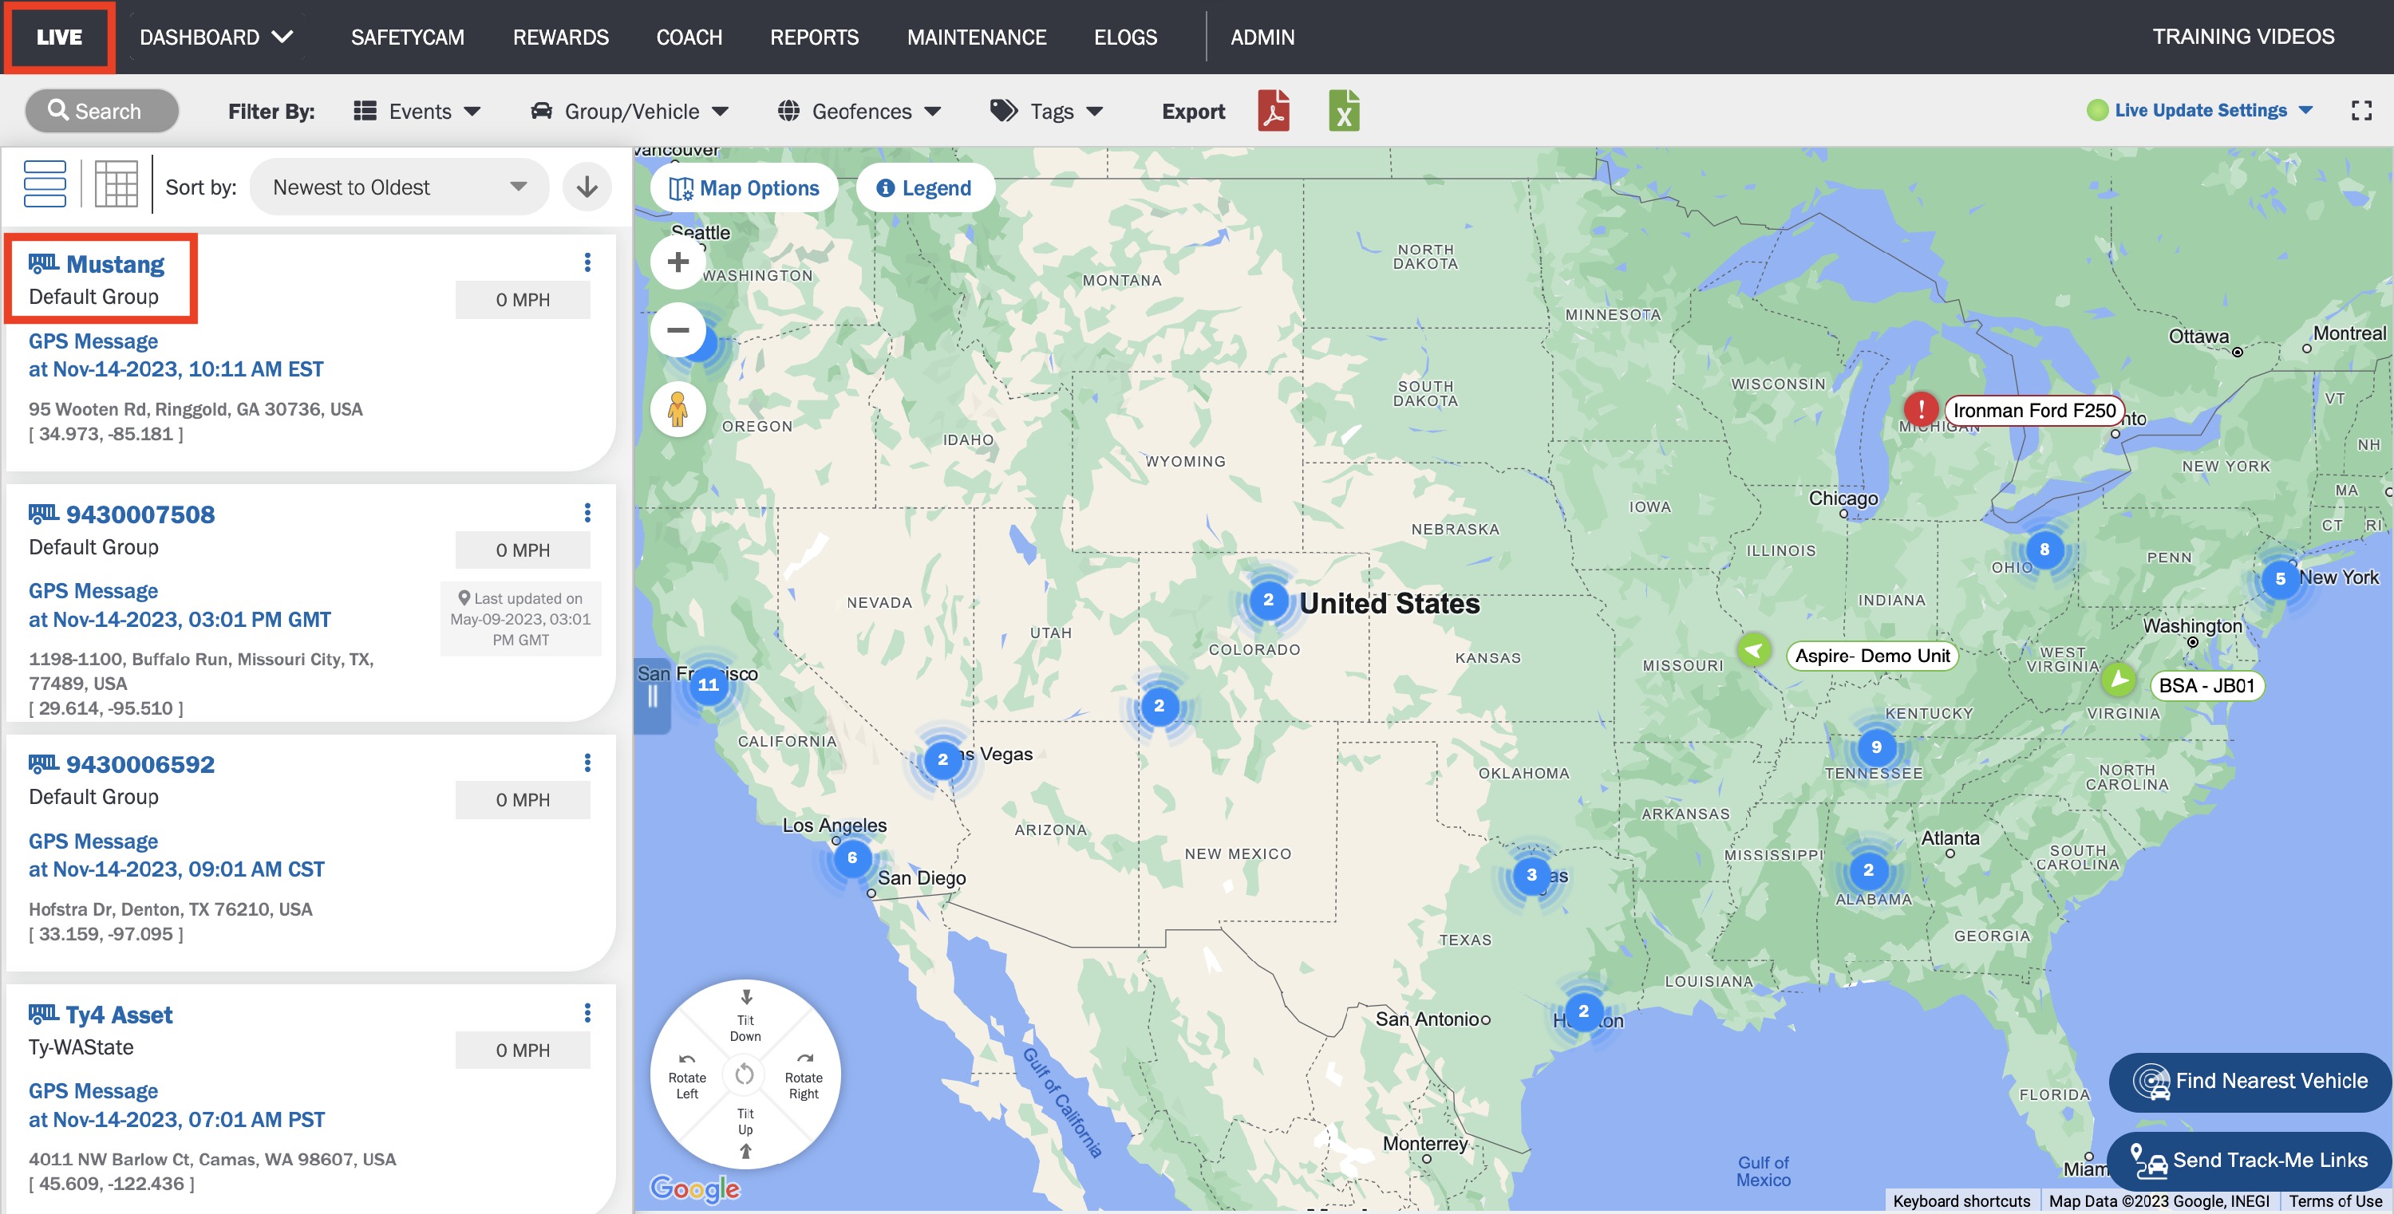Viewport: 2394px width, 1214px height.
Task: Rotate the map right
Action: pyautogui.click(x=804, y=1078)
